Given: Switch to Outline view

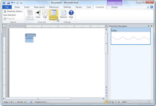Looking at the screenshot, I should tap(116, 102).
